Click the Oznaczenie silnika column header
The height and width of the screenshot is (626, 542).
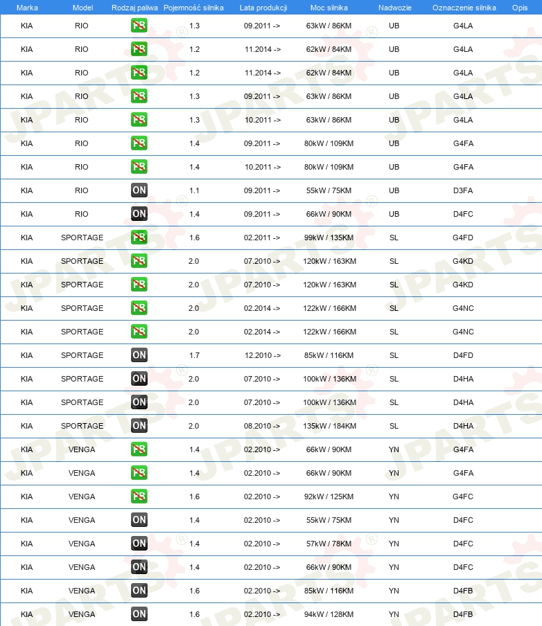[x=464, y=8]
